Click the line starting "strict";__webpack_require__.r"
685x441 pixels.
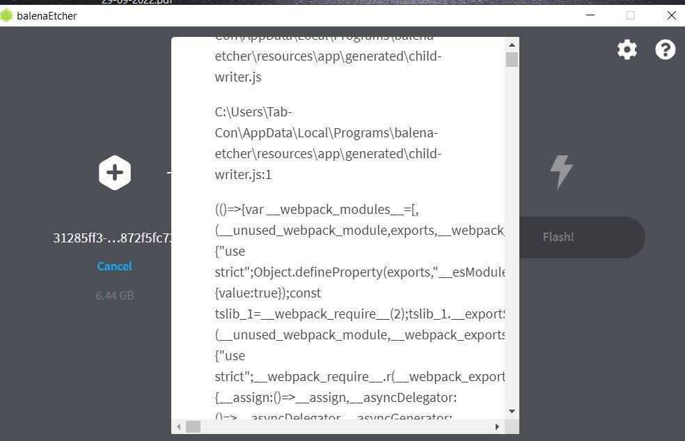tap(359, 377)
